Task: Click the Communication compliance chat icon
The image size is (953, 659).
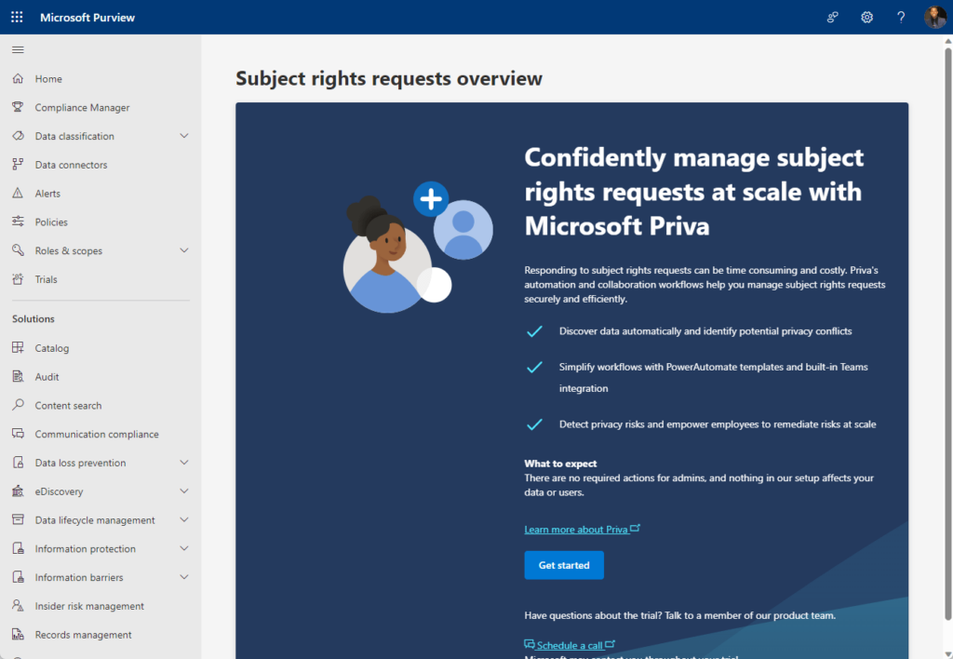Action: 19,434
